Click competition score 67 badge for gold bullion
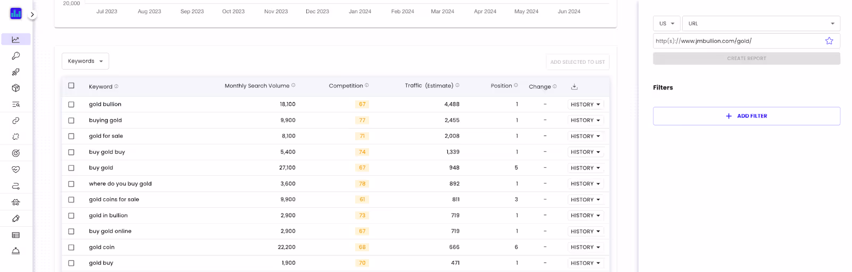 [x=362, y=105]
